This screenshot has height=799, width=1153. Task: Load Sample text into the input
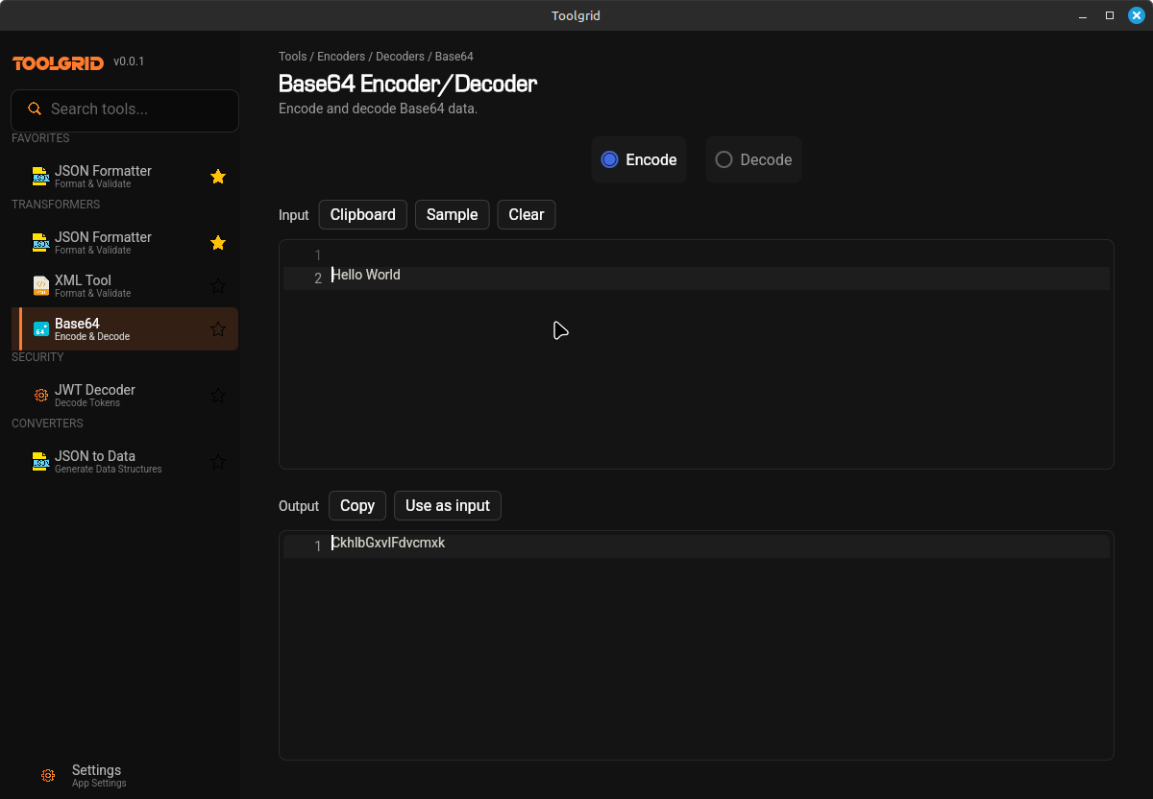tap(452, 214)
